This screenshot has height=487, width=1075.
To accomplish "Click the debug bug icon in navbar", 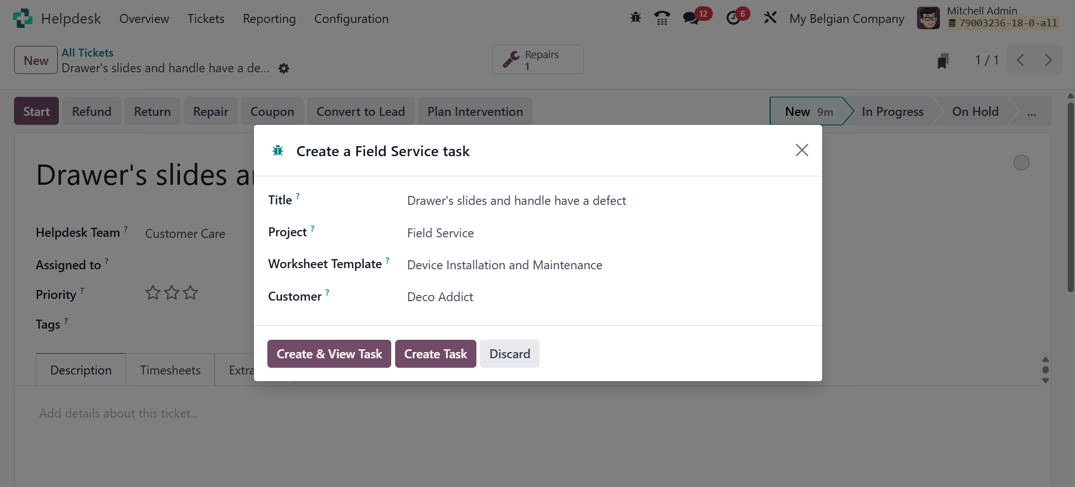I will [x=636, y=18].
